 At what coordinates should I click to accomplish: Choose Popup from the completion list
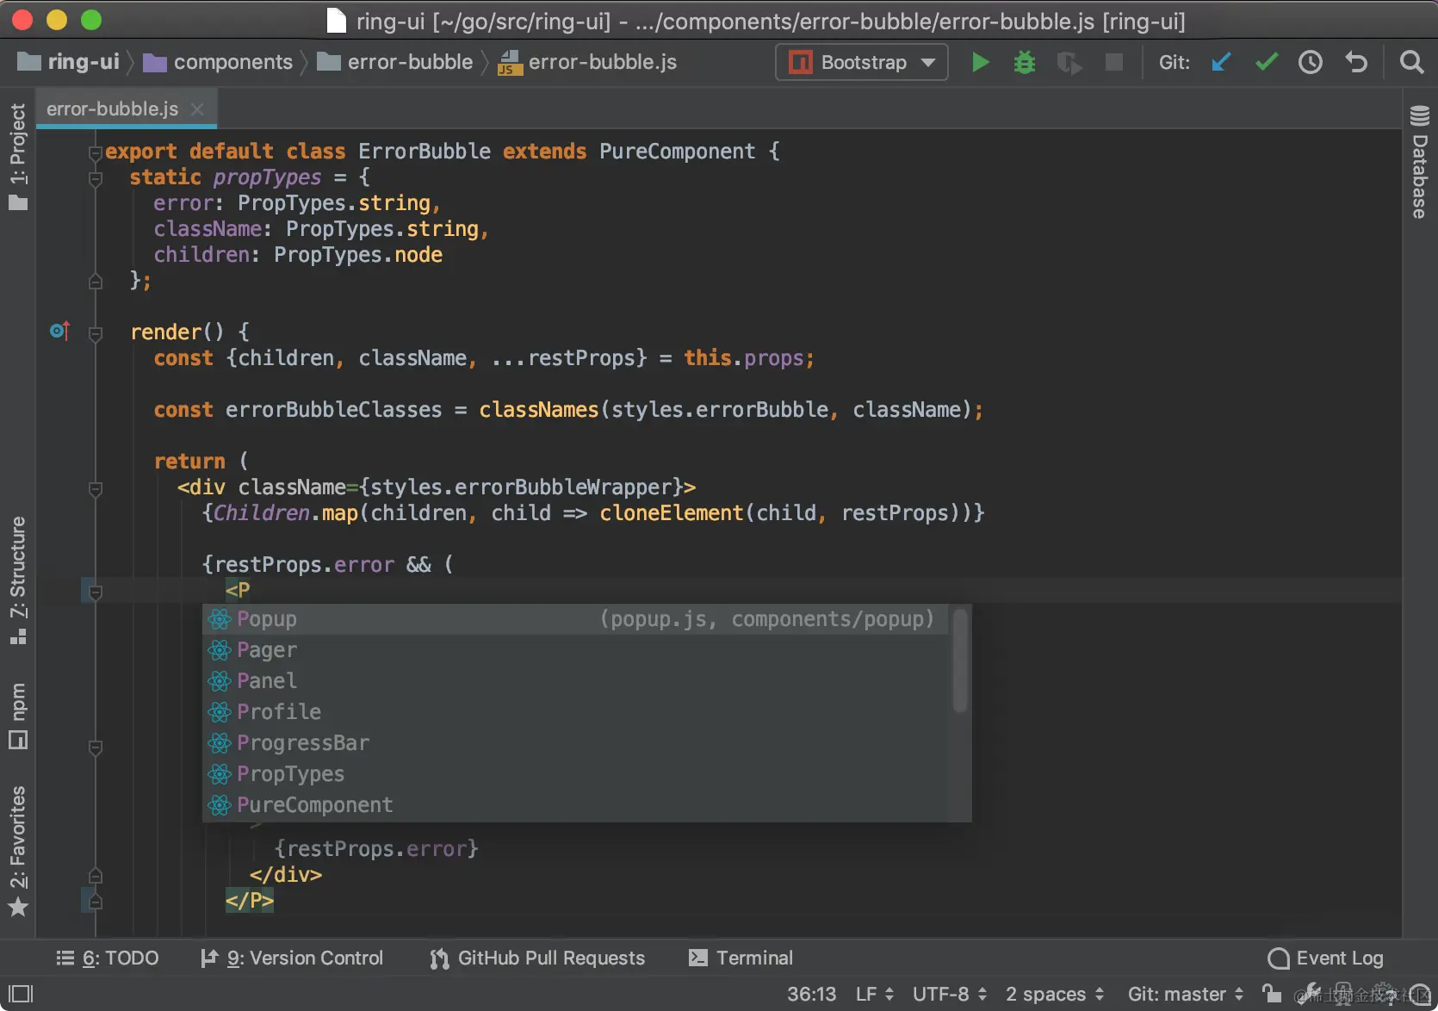point(575,619)
